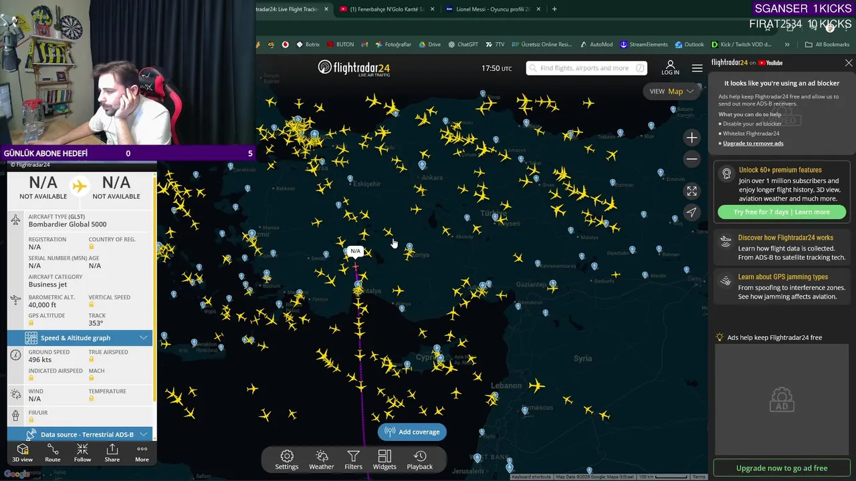Open the Drive bookmark
This screenshot has height=481, width=856.
pos(429,45)
